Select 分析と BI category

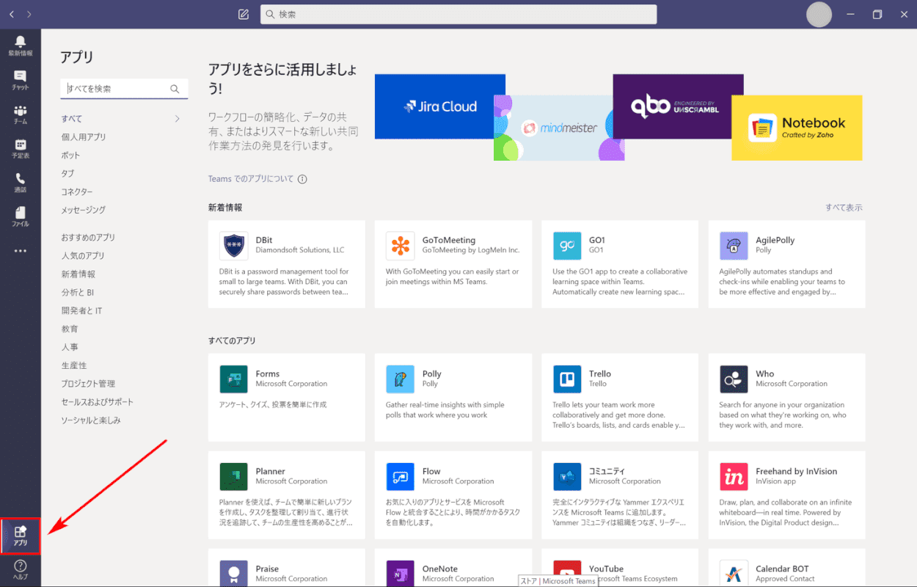tap(78, 293)
